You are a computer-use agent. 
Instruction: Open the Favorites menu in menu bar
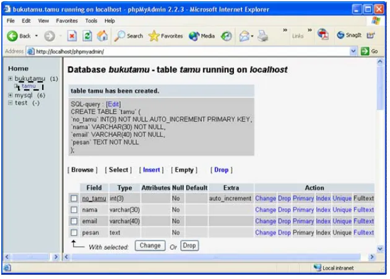coord(67,21)
